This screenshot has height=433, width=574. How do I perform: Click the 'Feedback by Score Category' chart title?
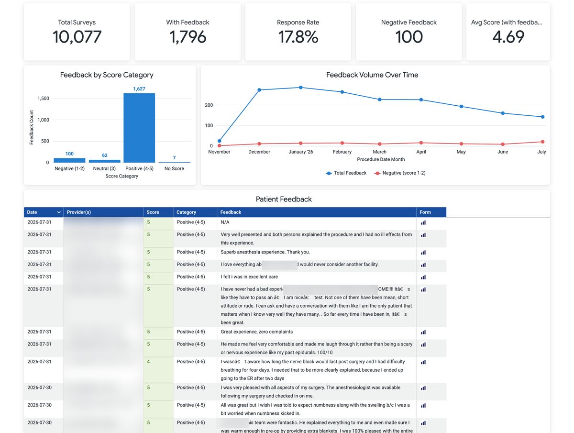(107, 75)
